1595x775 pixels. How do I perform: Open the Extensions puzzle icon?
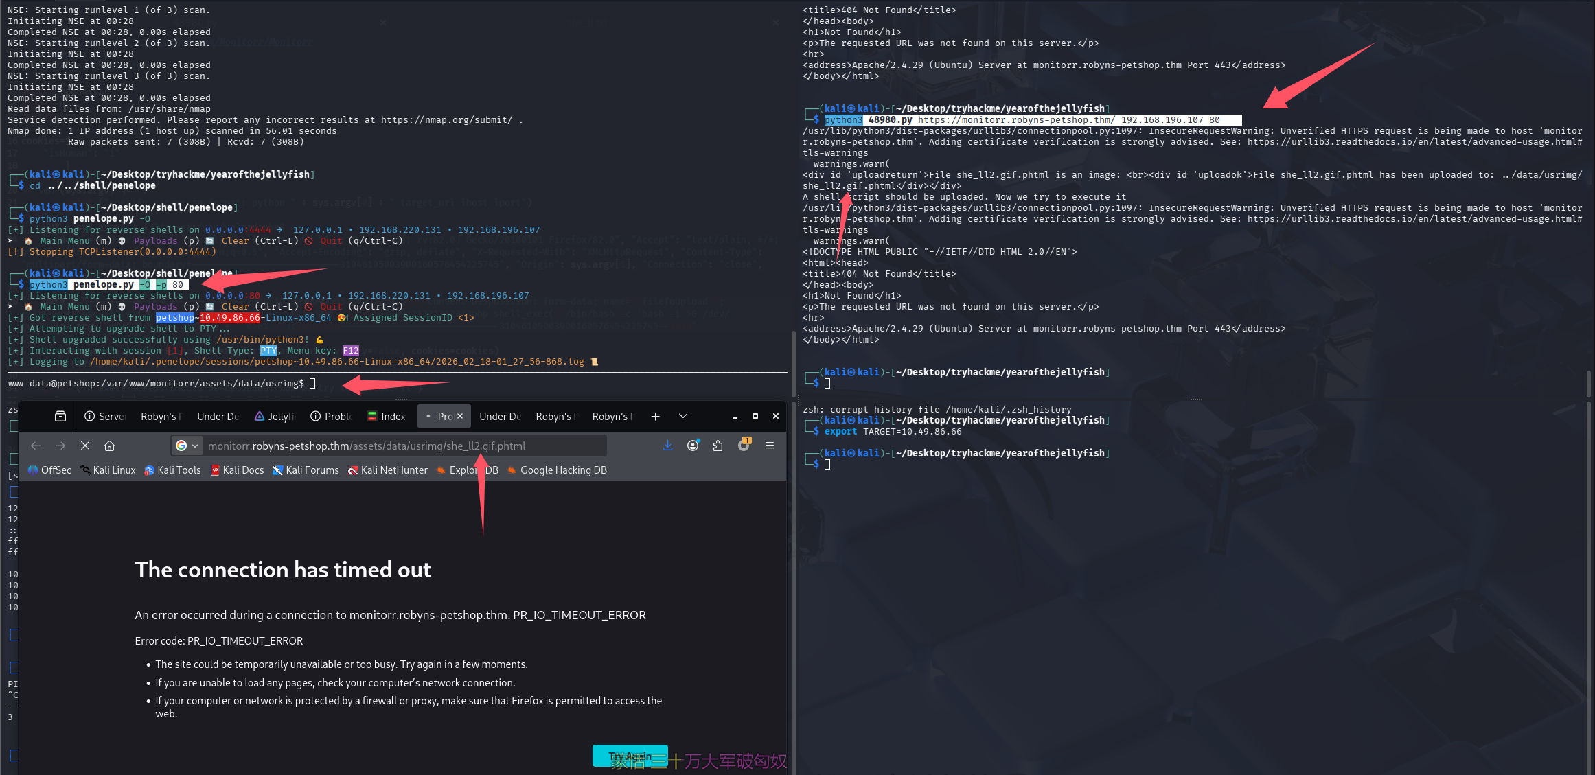click(718, 446)
